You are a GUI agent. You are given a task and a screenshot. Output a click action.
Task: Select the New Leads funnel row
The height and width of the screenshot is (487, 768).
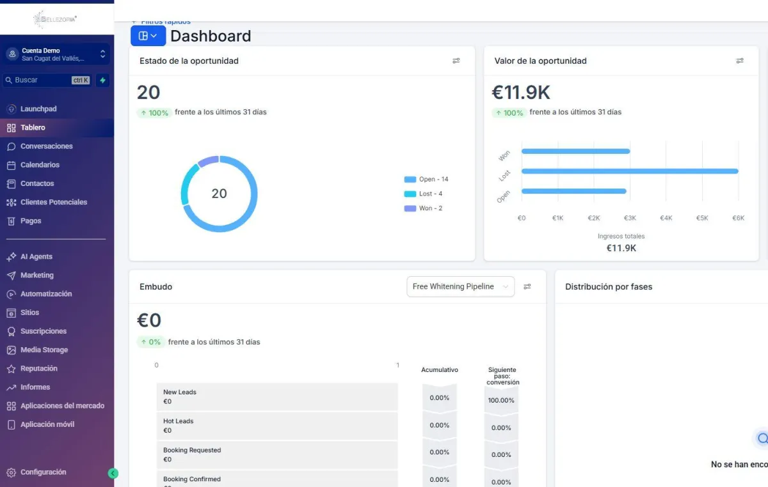[277, 397]
